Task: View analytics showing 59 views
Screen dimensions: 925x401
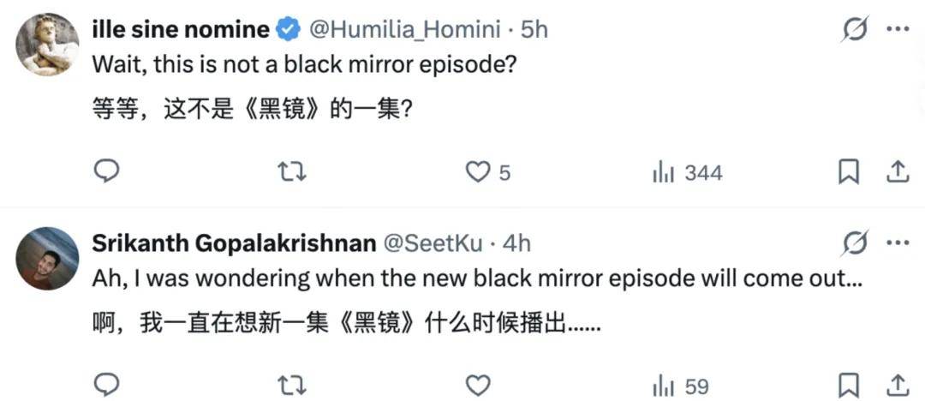Action: pyautogui.click(x=663, y=386)
